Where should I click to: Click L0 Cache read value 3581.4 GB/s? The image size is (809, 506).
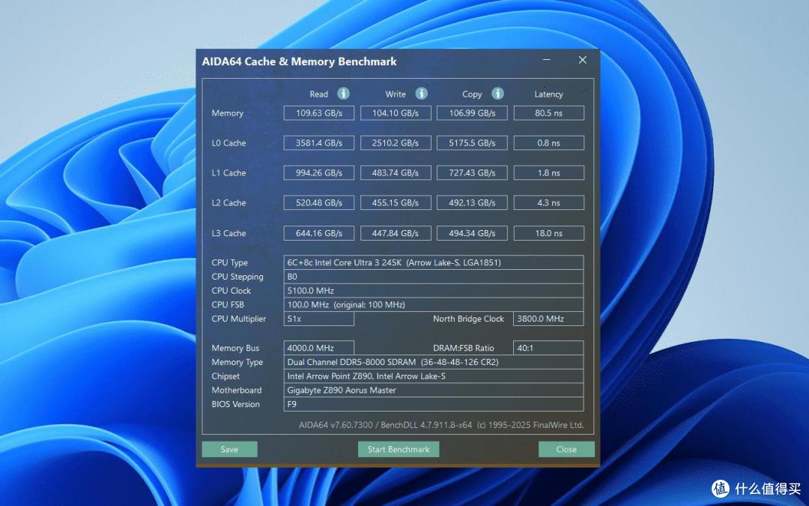pos(319,143)
